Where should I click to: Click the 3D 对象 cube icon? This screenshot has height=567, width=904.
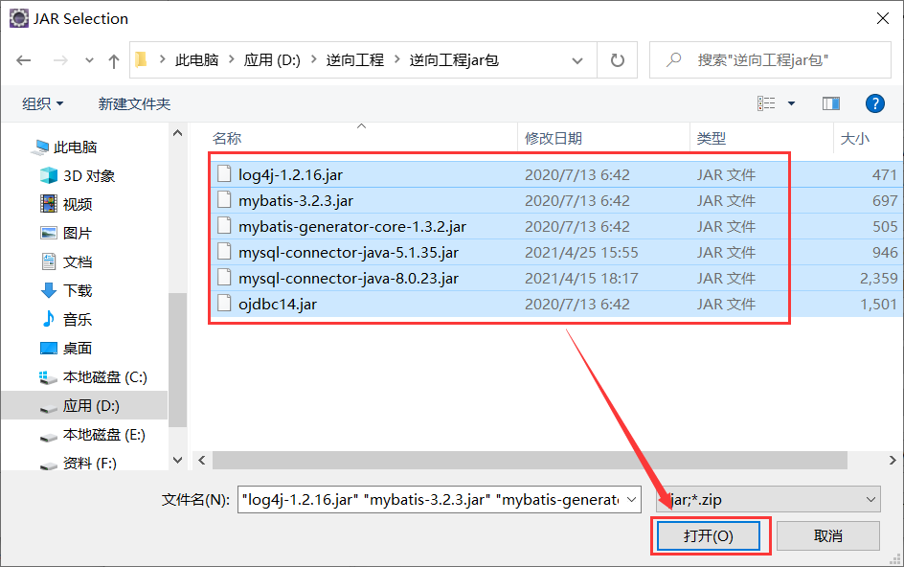[49, 175]
